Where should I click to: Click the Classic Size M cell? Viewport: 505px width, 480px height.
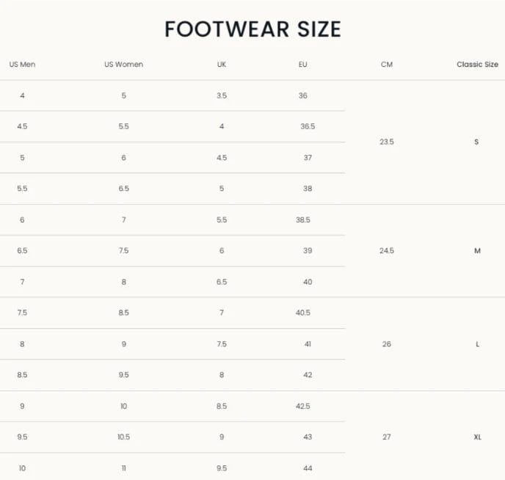click(x=477, y=251)
